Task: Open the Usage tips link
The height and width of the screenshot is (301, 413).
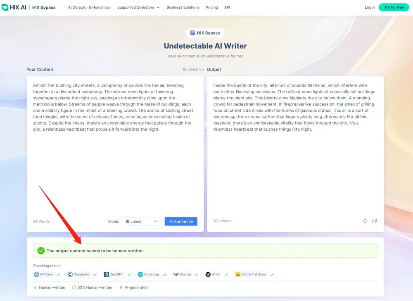Action: 193,69
